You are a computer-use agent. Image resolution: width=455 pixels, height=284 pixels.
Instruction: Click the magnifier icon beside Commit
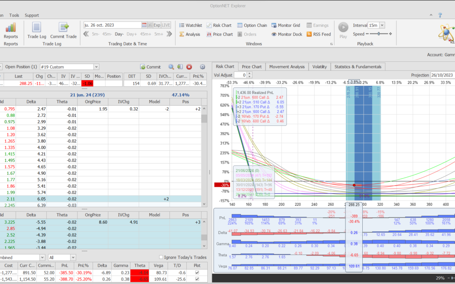(x=171, y=67)
